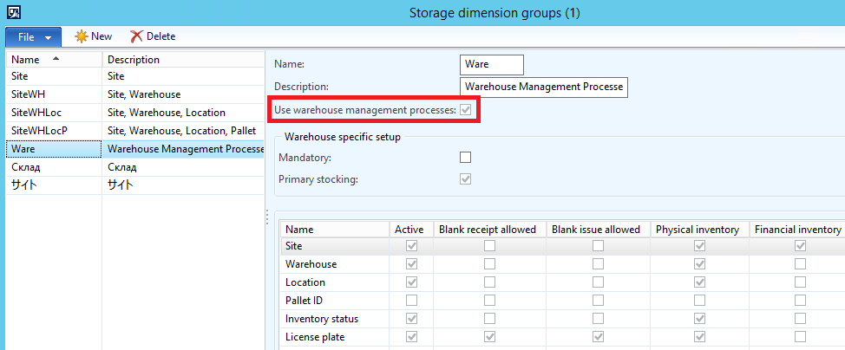Image resolution: width=845 pixels, height=350 pixels.
Task: Check Active box for Pallet ID
Action: click(x=411, y=301)
